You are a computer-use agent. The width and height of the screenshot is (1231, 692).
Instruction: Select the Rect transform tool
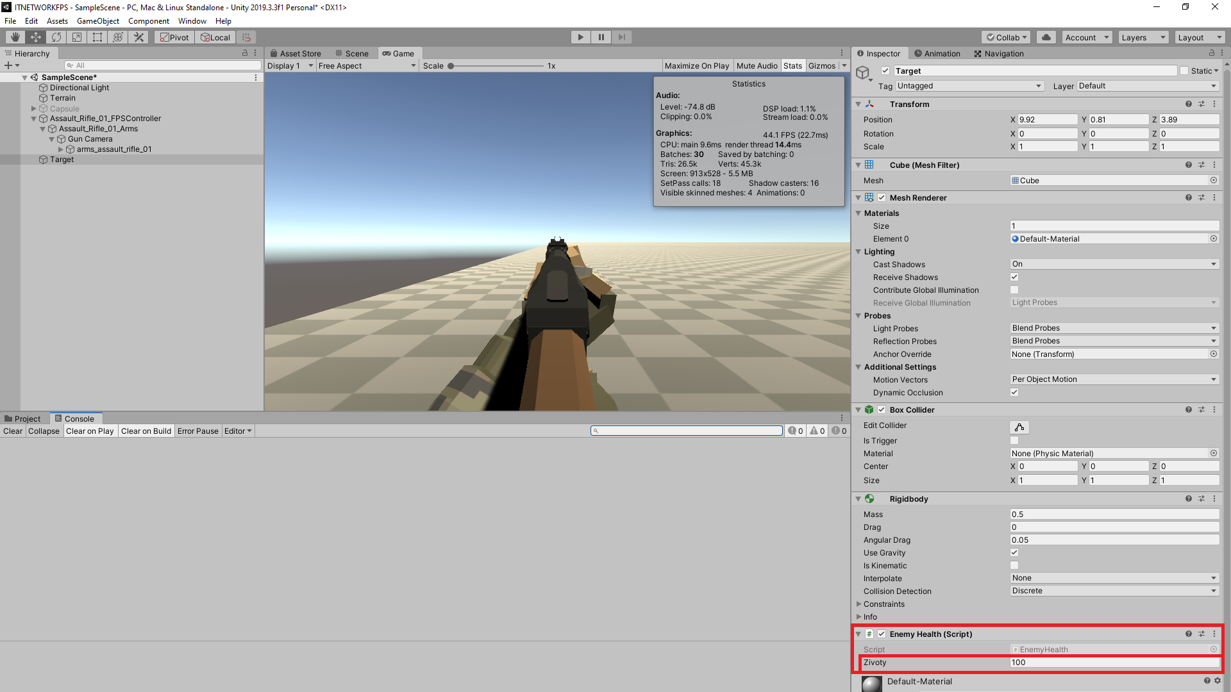pos(97,37)
